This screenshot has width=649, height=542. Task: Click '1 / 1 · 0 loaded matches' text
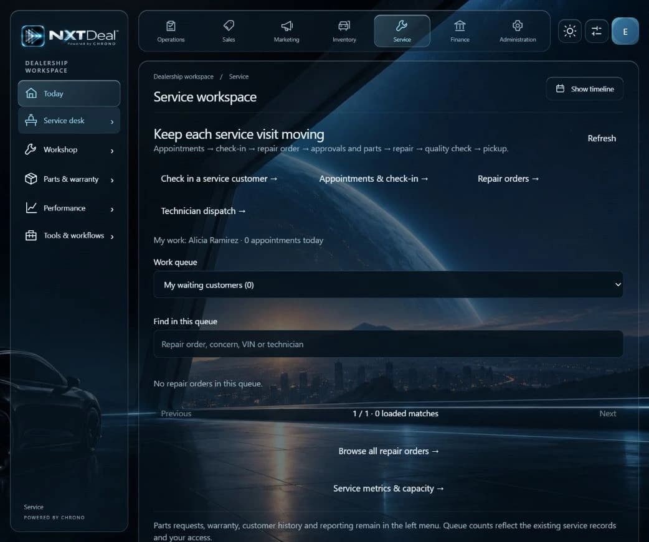(396, 413)
